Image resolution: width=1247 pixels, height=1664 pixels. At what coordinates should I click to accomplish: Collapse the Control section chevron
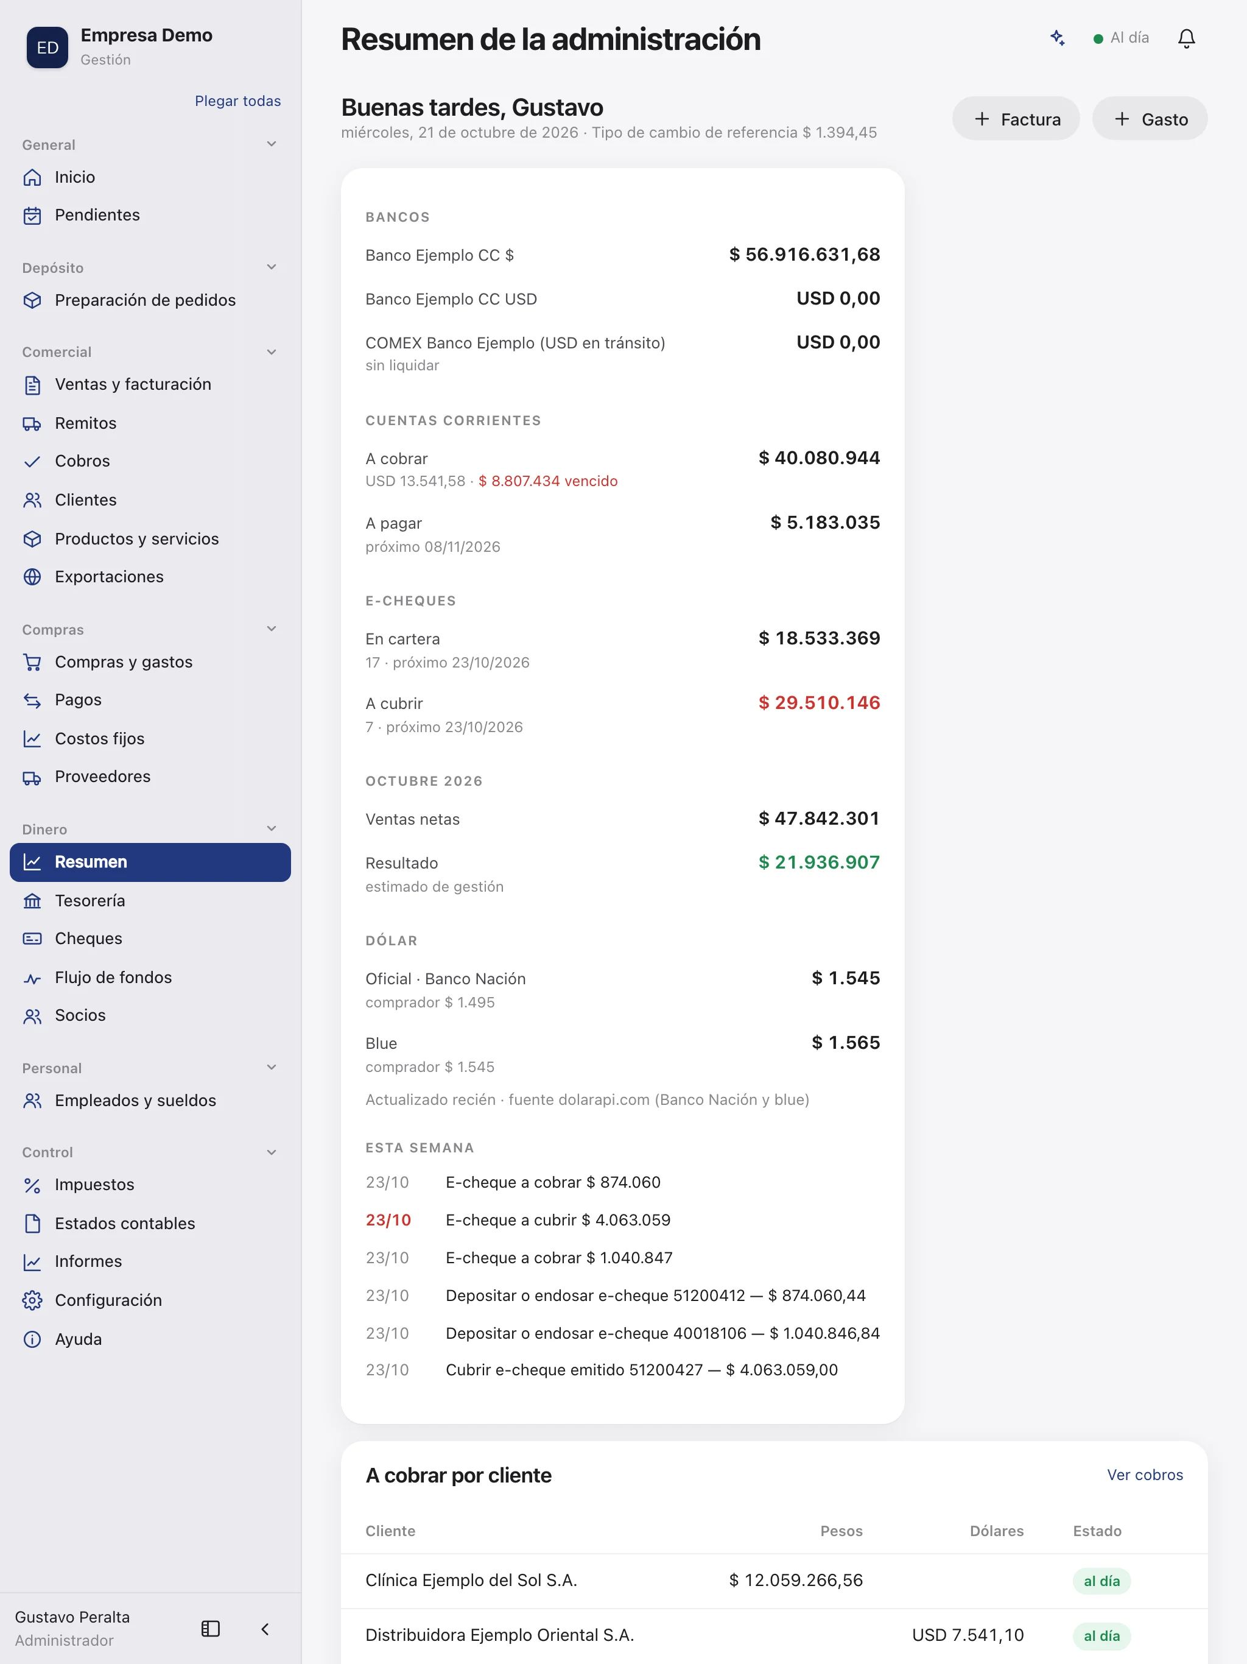pyautogui.click(x=272, y=1152)
